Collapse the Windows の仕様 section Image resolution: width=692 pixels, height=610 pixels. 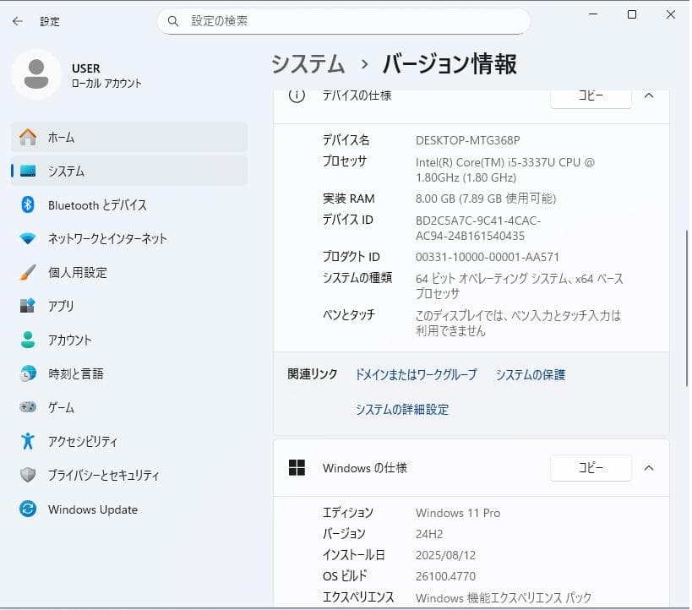click(650, 468)
